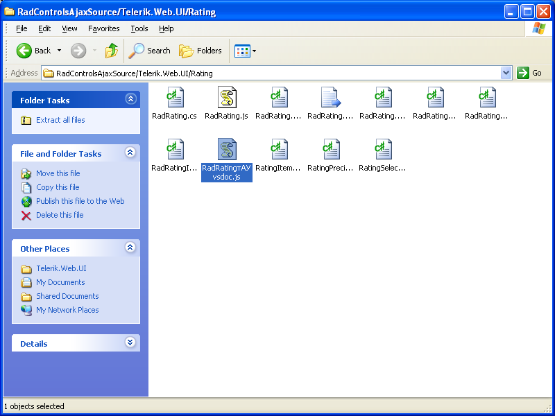Screen dimensions: 555x416
Task: Click the My Network Places icon
Action: click(26, 310)
